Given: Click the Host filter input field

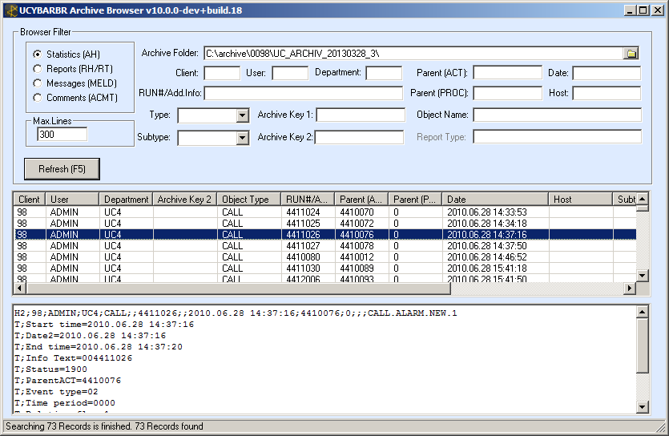Looking at the screenshot, I should coord(607,93).
